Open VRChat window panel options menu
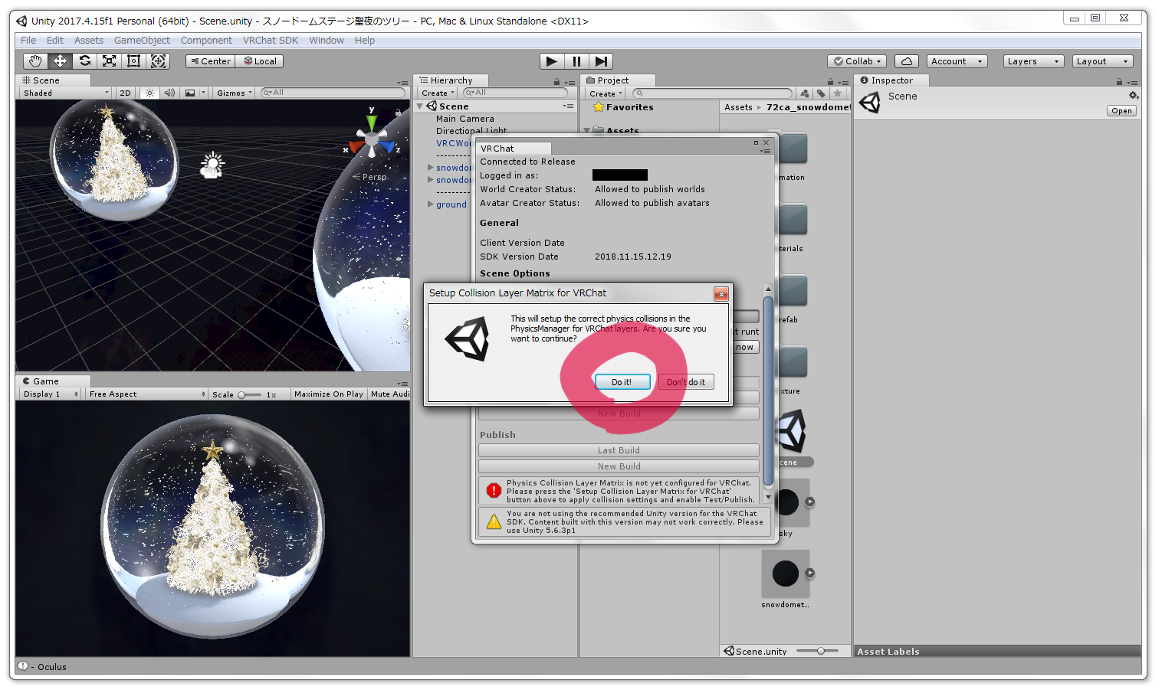This screenshot has width=1162, height=693. [765, 151]
